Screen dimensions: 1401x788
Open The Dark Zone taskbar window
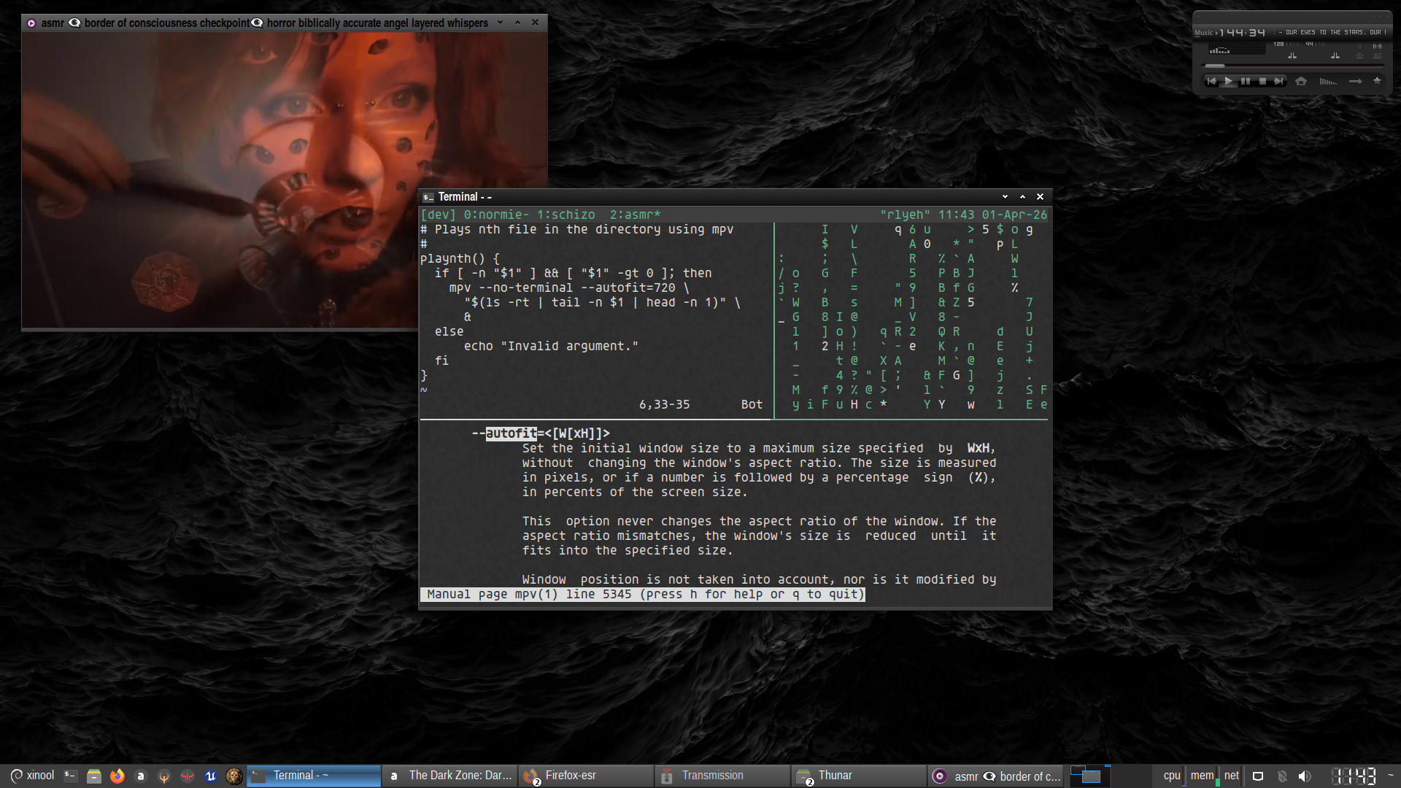(x=460, y=776)
